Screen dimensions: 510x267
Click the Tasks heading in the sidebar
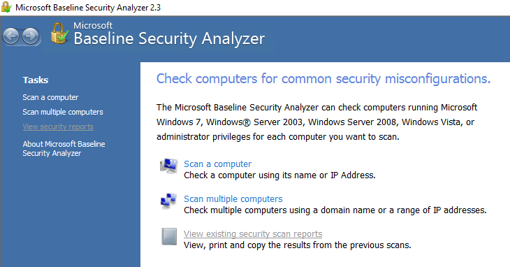36,80
